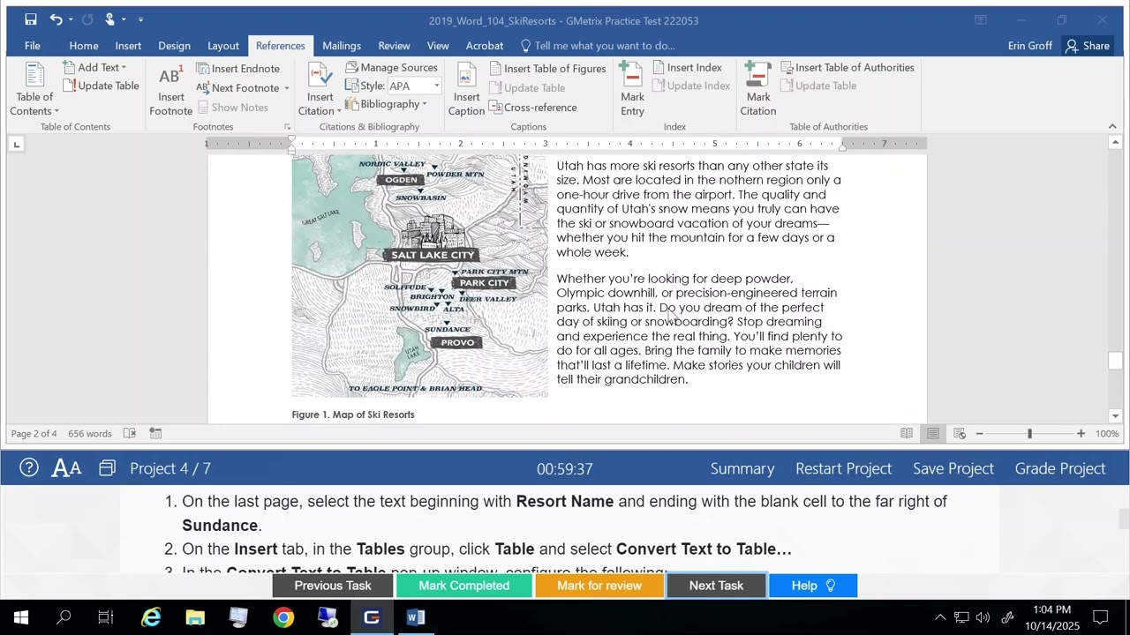Customize Quick Access Toolbar dropdown
Viewport: 1130px width, 635px height.
click(140, 19)
